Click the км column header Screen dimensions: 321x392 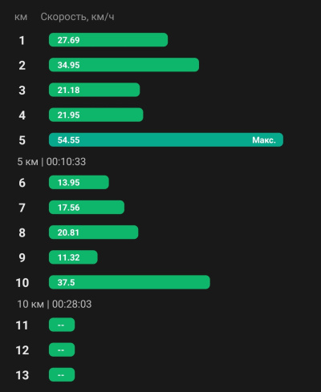coord(21,17)
